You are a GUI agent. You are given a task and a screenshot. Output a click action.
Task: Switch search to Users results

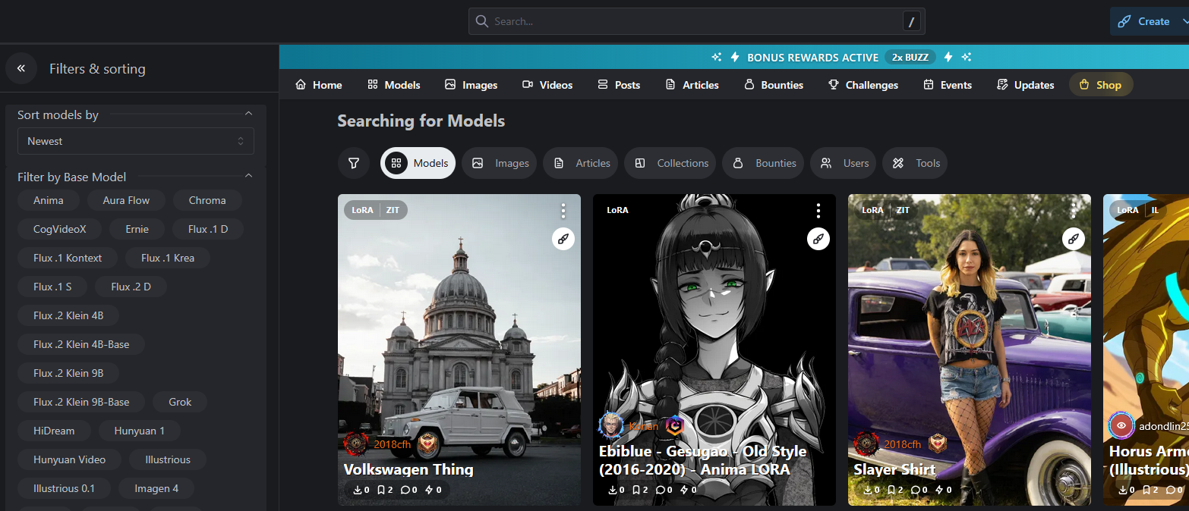click(x=844, y=163)
